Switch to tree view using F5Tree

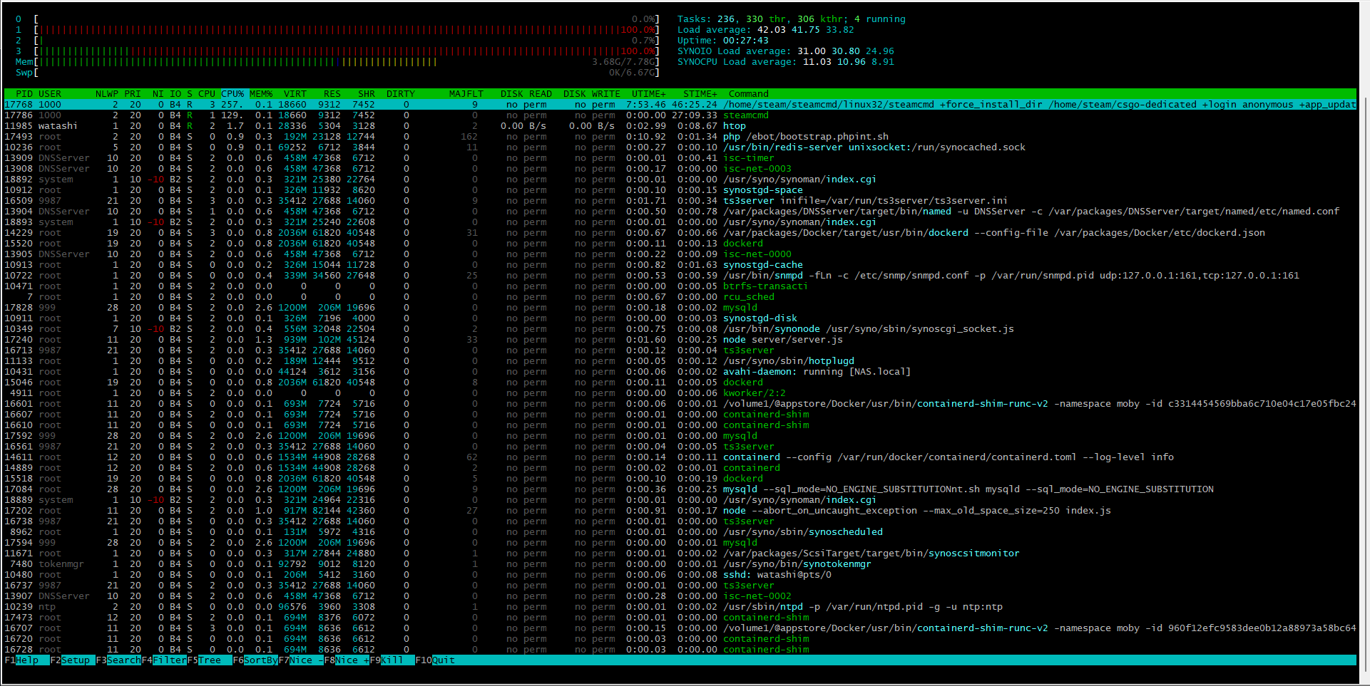[x=207, y=660]
